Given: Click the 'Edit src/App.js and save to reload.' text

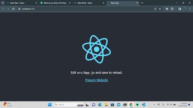Looking at the screenshot, I should click(x=96, y=73).
